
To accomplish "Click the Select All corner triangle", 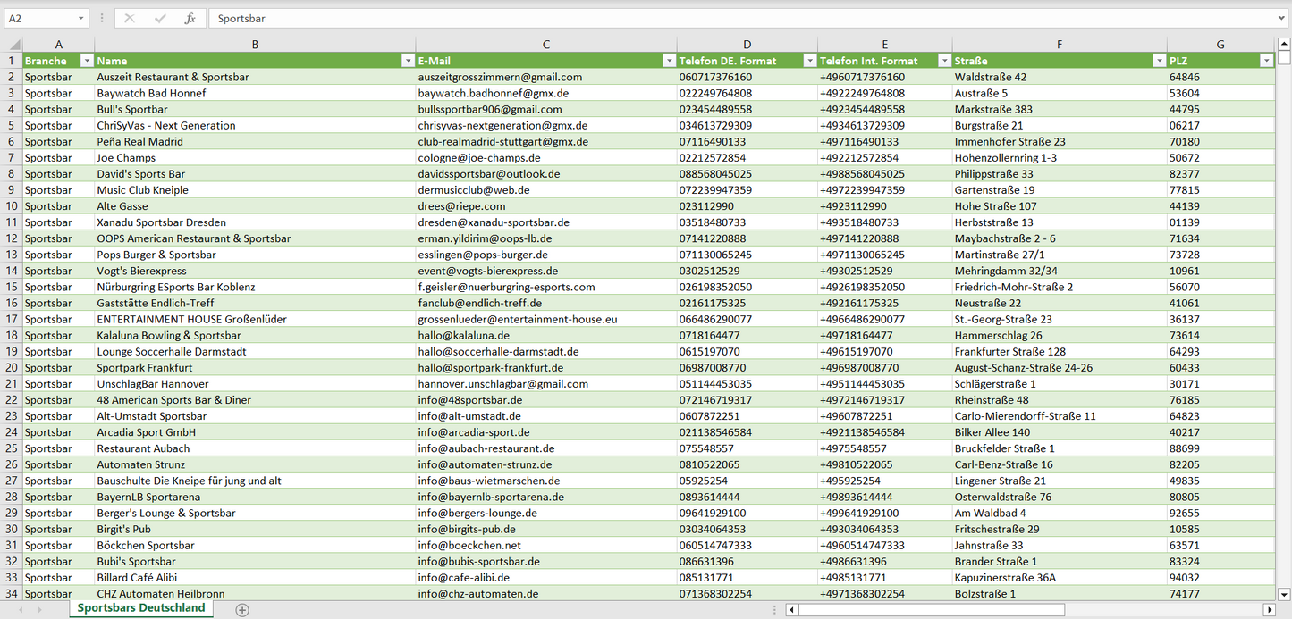I will (14, 45).
